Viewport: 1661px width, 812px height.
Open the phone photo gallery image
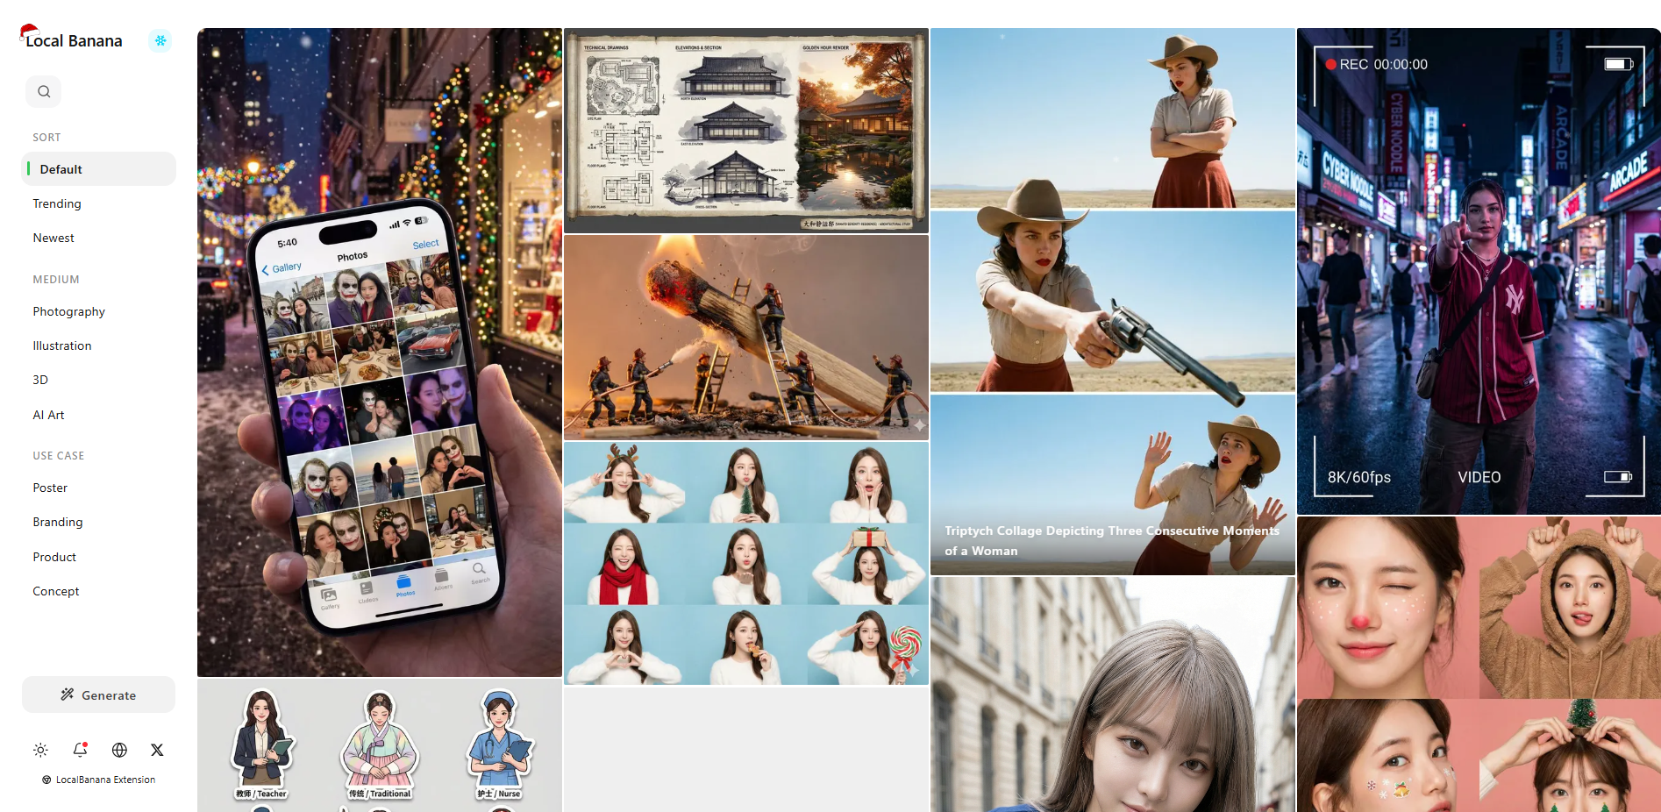[x=380, y=353]
